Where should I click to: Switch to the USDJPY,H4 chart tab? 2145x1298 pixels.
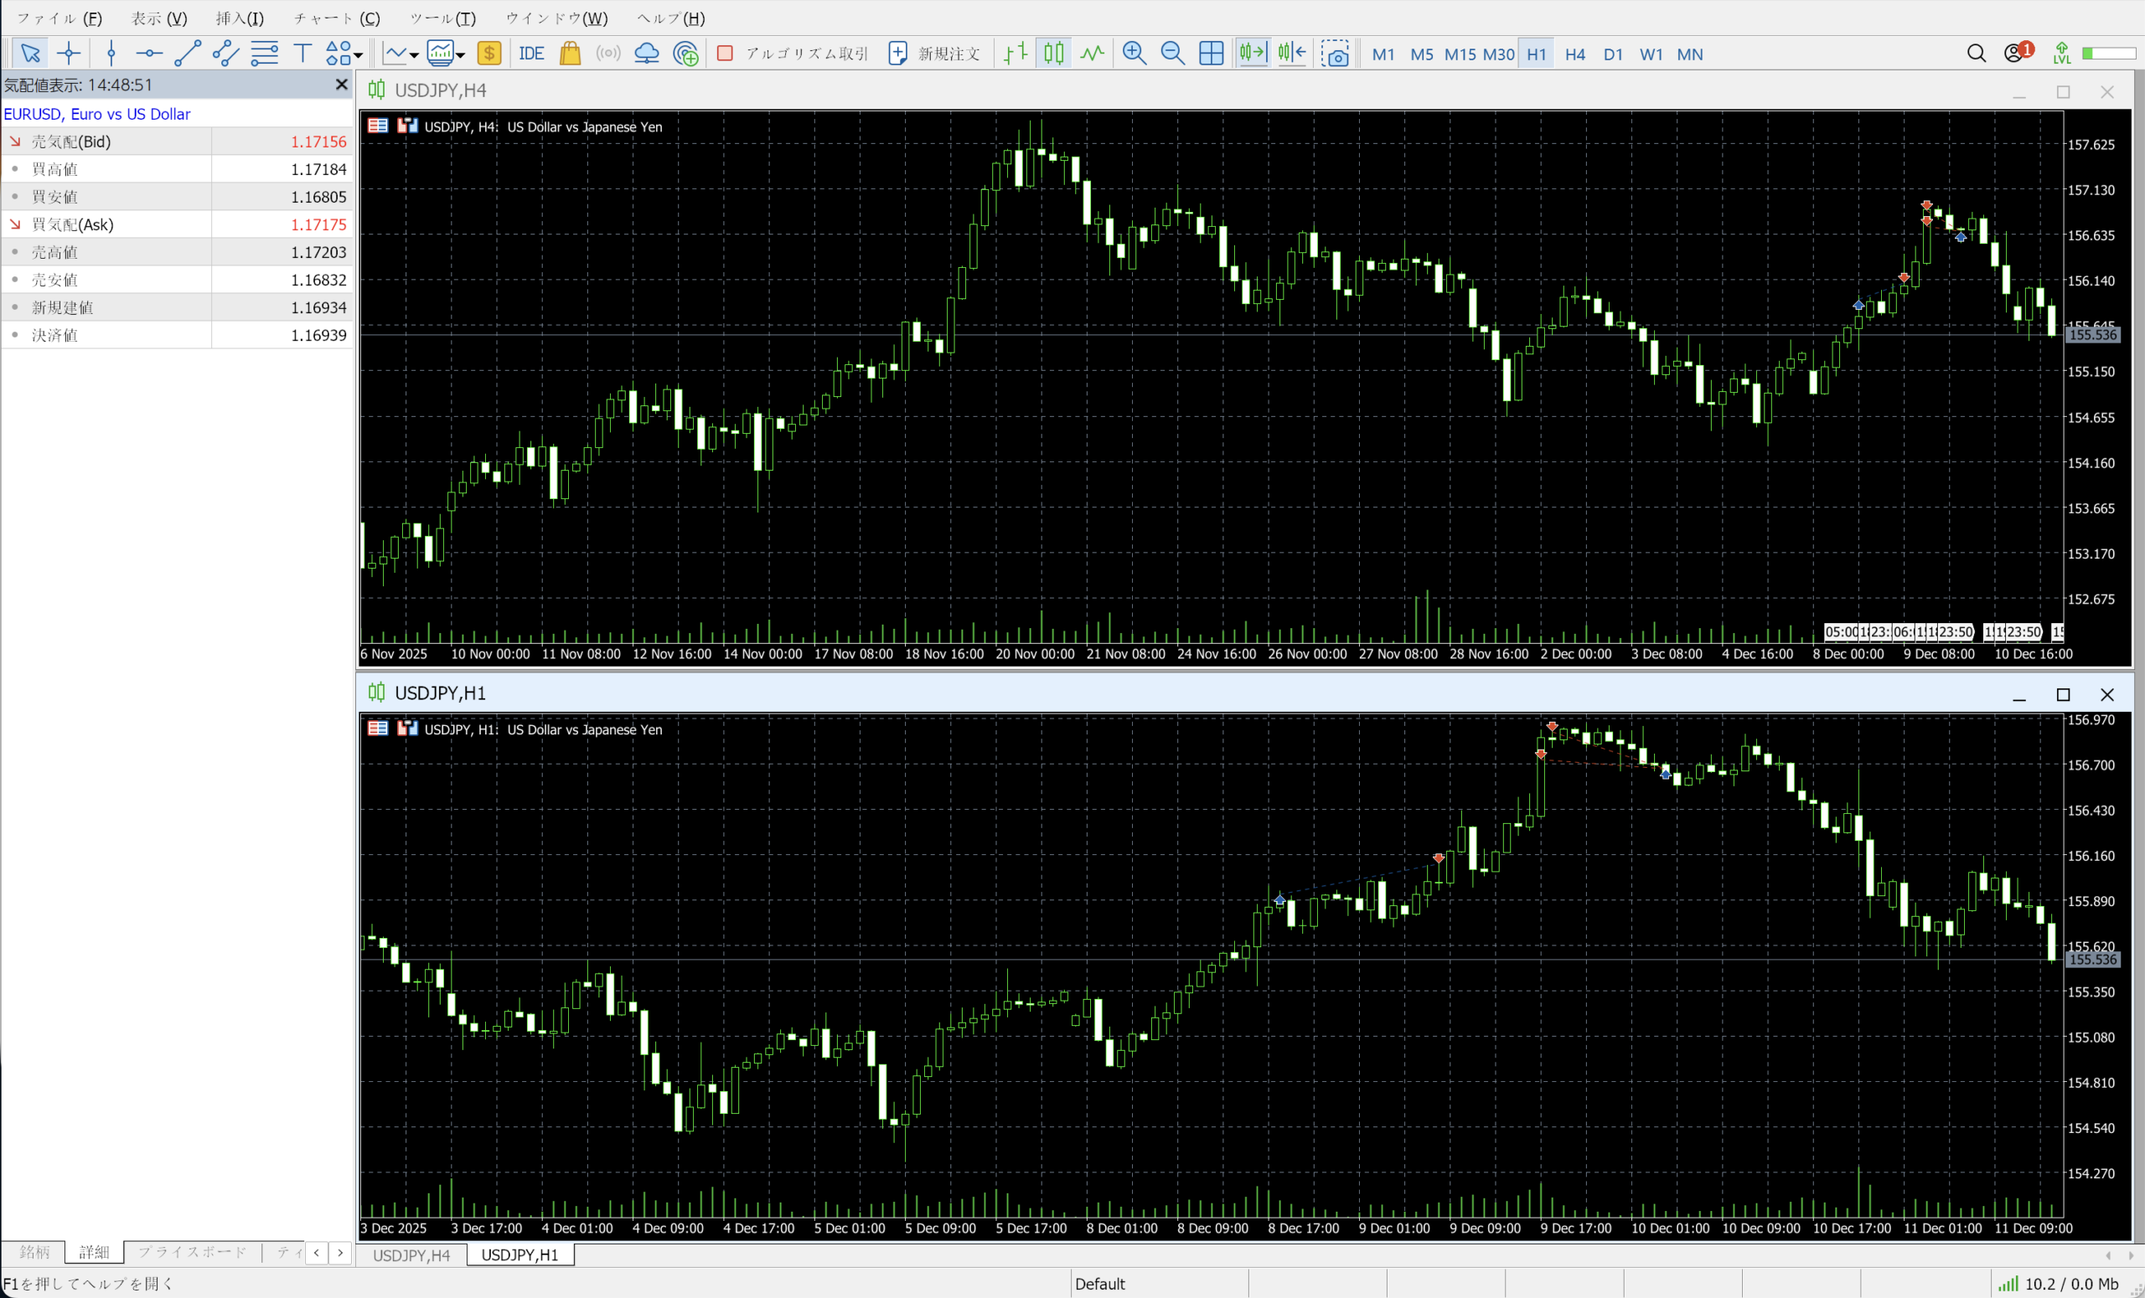click(411, 1255)
